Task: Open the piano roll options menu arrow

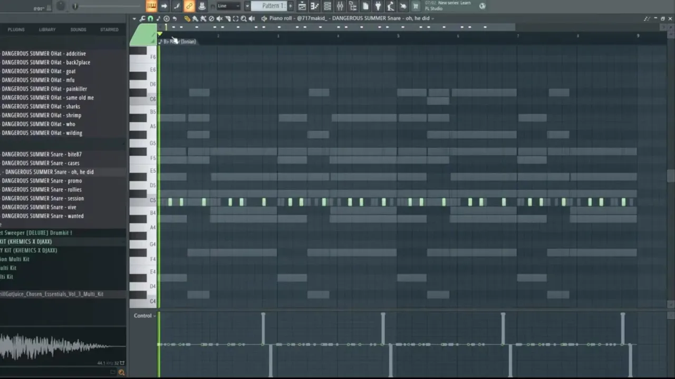Action: click(x=134, y=18)
